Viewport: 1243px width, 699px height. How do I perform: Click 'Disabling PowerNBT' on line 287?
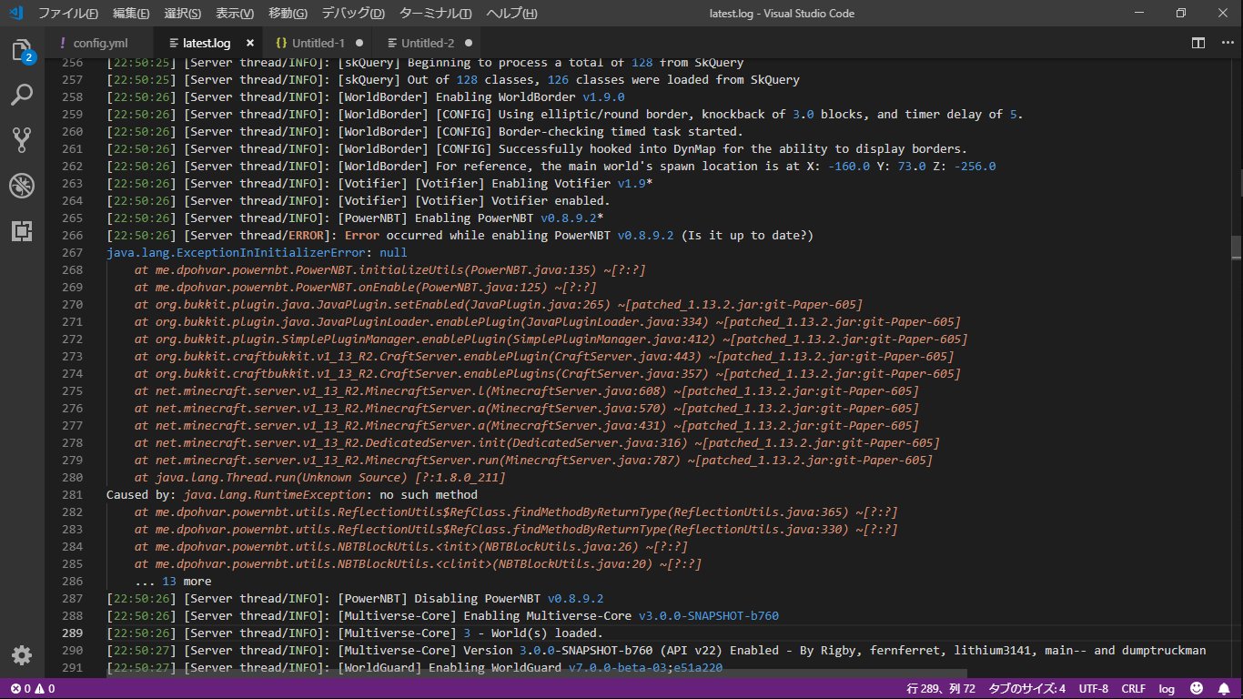[x=478, y=598]
